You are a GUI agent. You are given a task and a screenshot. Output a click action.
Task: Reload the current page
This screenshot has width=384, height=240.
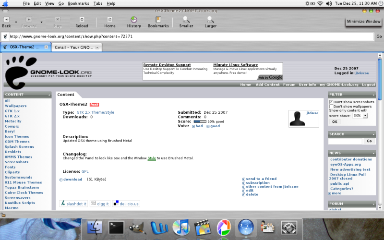(82, 20)
